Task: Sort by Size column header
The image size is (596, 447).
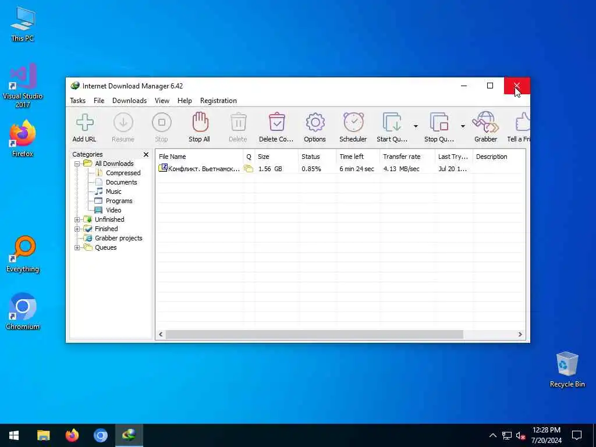Action: coord(276,157)
